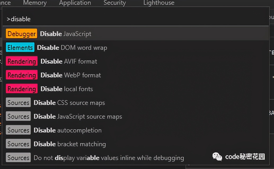Click the orange Debugger category badge

(21, 34)
